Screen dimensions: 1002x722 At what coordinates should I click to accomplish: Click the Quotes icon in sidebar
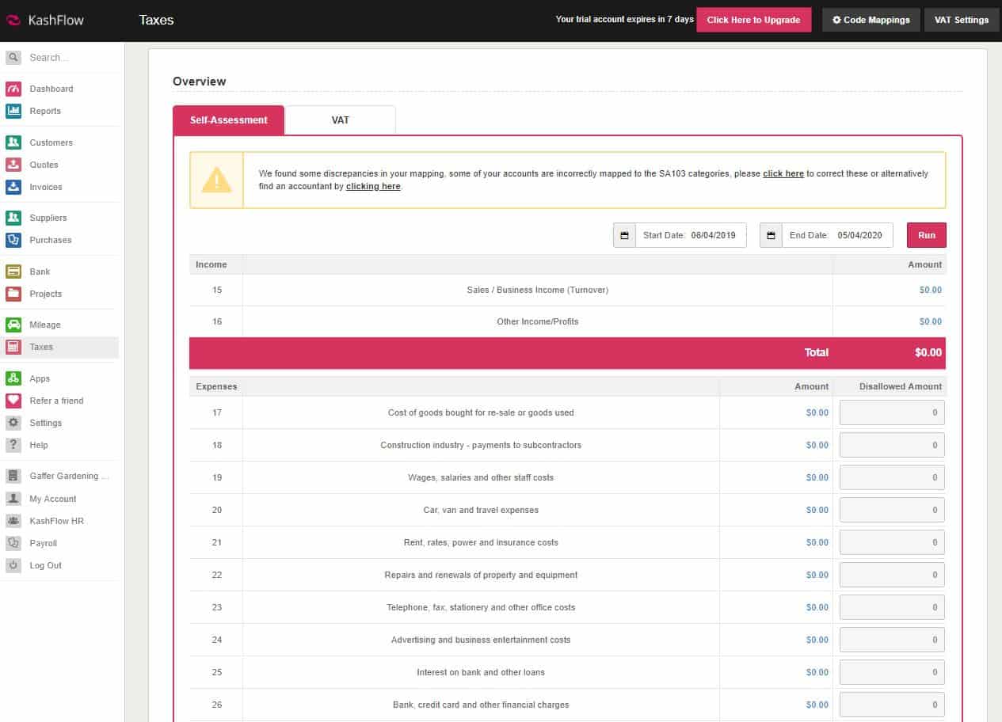13,165
